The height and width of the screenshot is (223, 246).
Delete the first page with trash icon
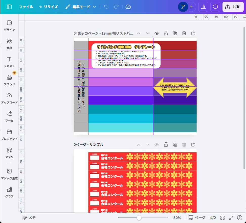(x=184, y=33)
